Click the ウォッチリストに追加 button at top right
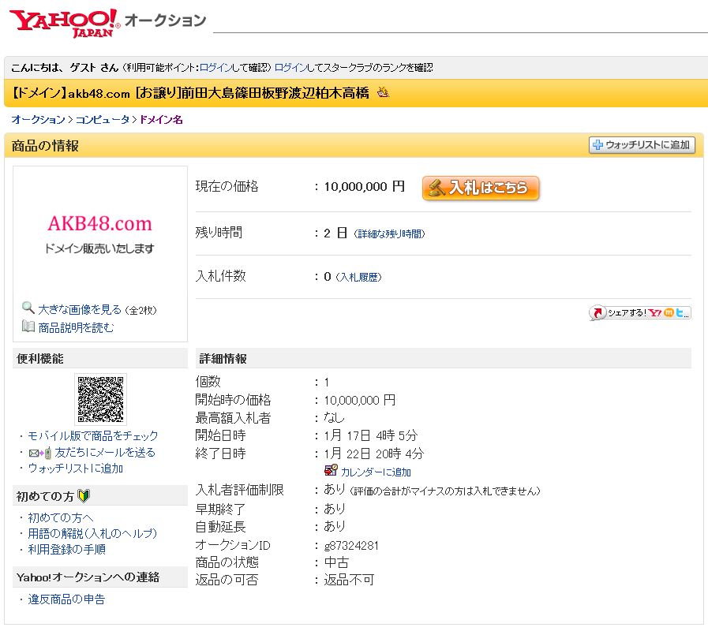Viewport: 708px width, 631px height. coord(642,145)
